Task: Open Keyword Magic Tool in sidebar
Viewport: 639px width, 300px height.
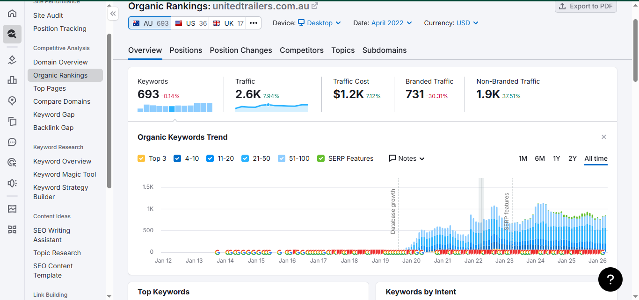Action: [x=65, y=174]
